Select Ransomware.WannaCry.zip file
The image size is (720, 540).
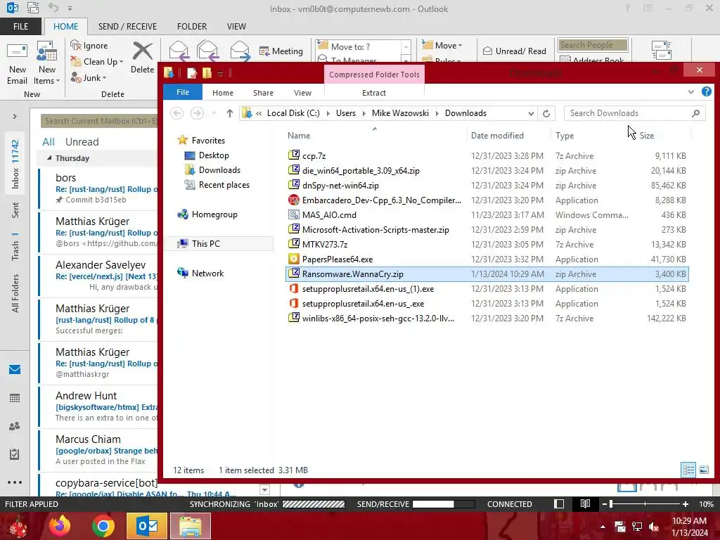coord(487,274)
